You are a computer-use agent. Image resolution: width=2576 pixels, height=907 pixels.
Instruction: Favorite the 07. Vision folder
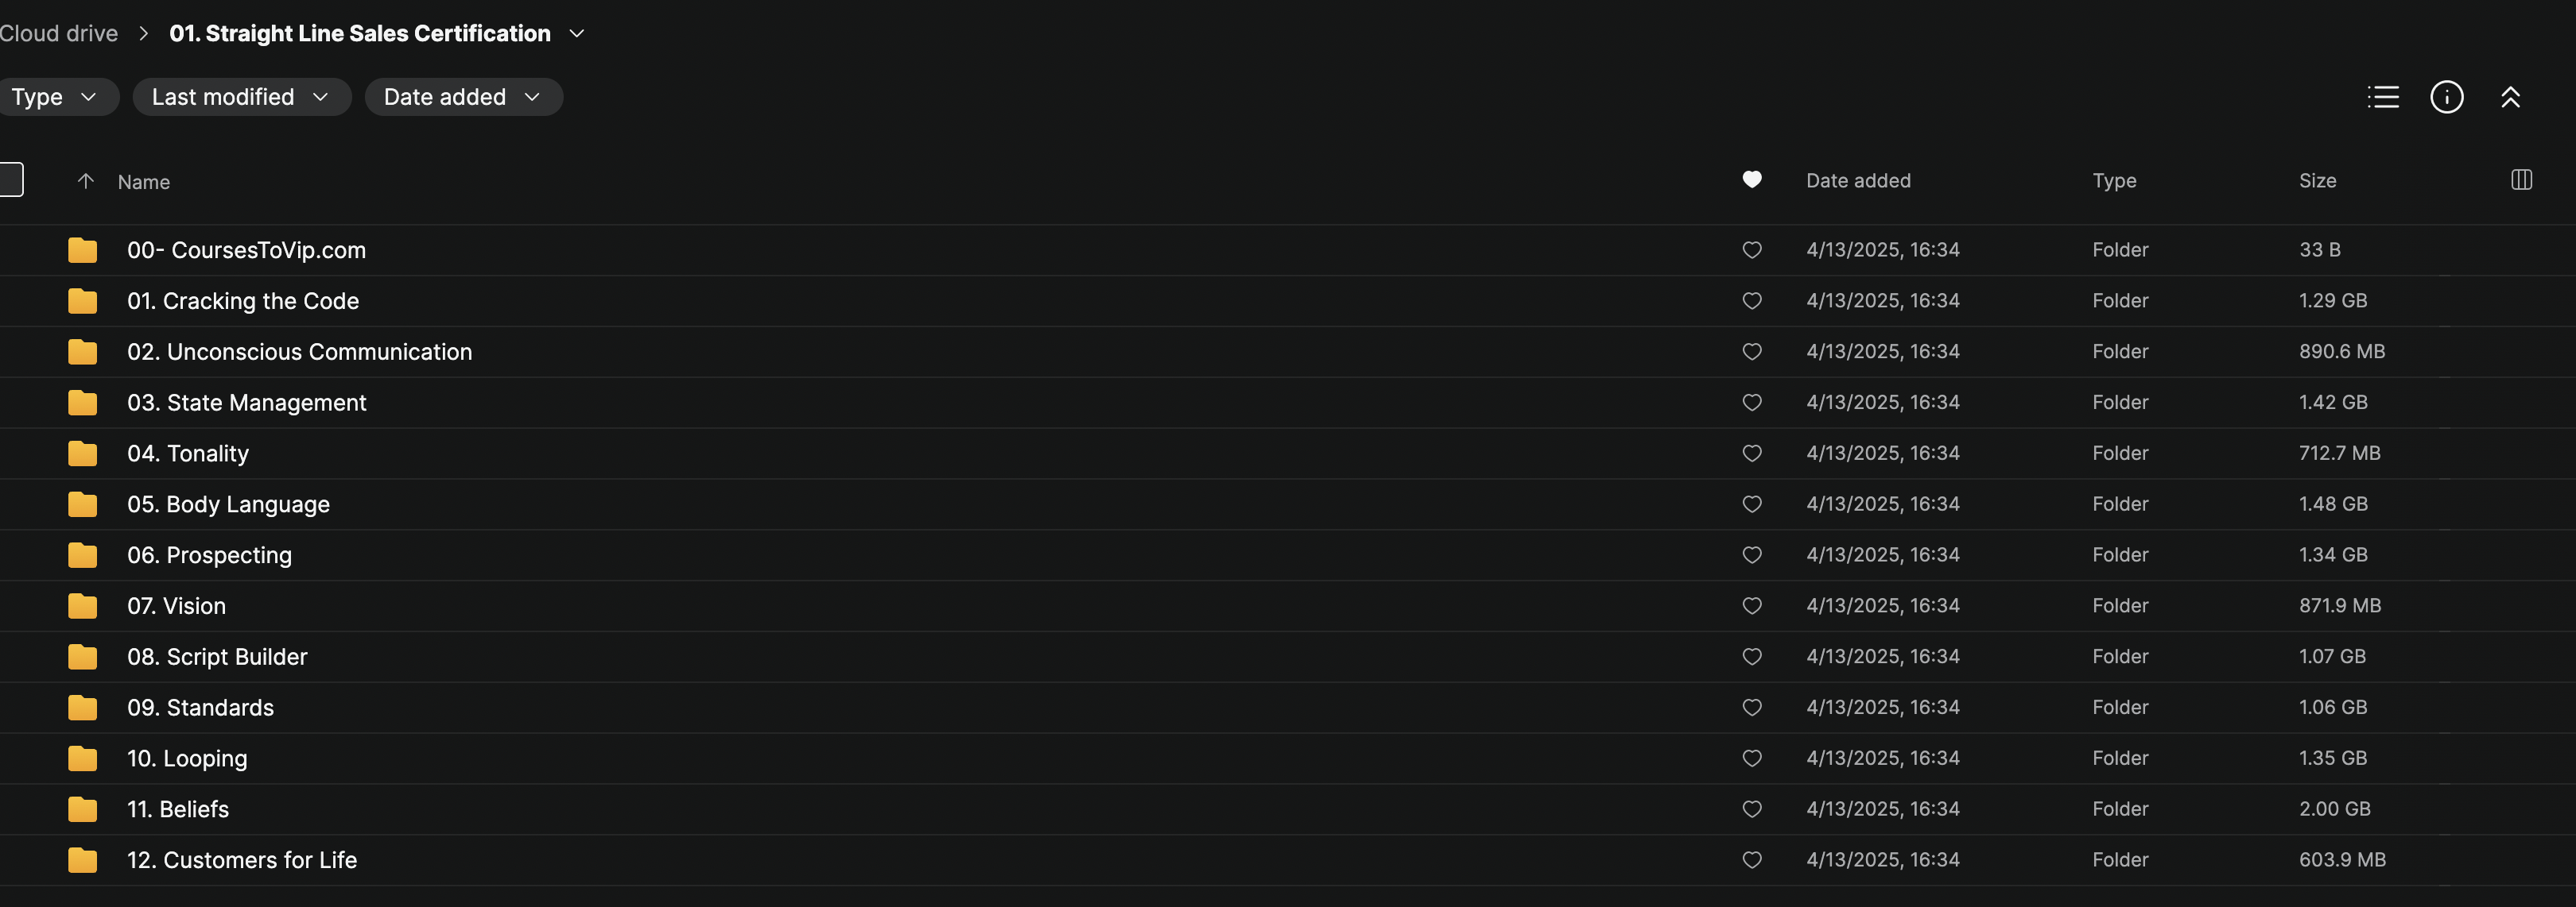[x=1751, y=605]
